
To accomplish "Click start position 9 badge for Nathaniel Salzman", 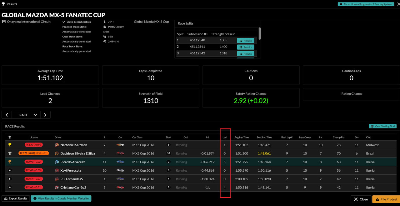I will [168, 145].
